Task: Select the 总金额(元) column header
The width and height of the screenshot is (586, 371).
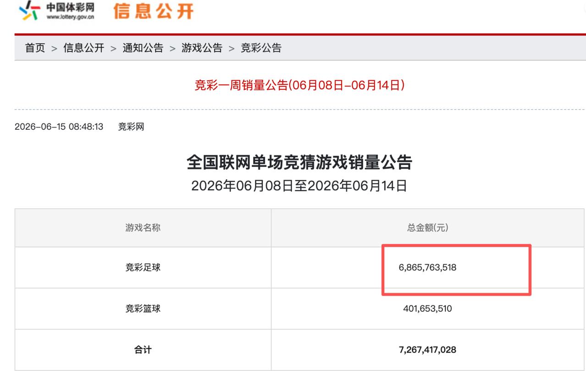Action: (x=427, y=227)
